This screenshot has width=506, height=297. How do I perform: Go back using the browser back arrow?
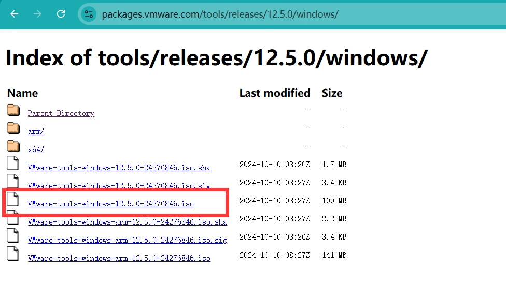tap(14, 14)
